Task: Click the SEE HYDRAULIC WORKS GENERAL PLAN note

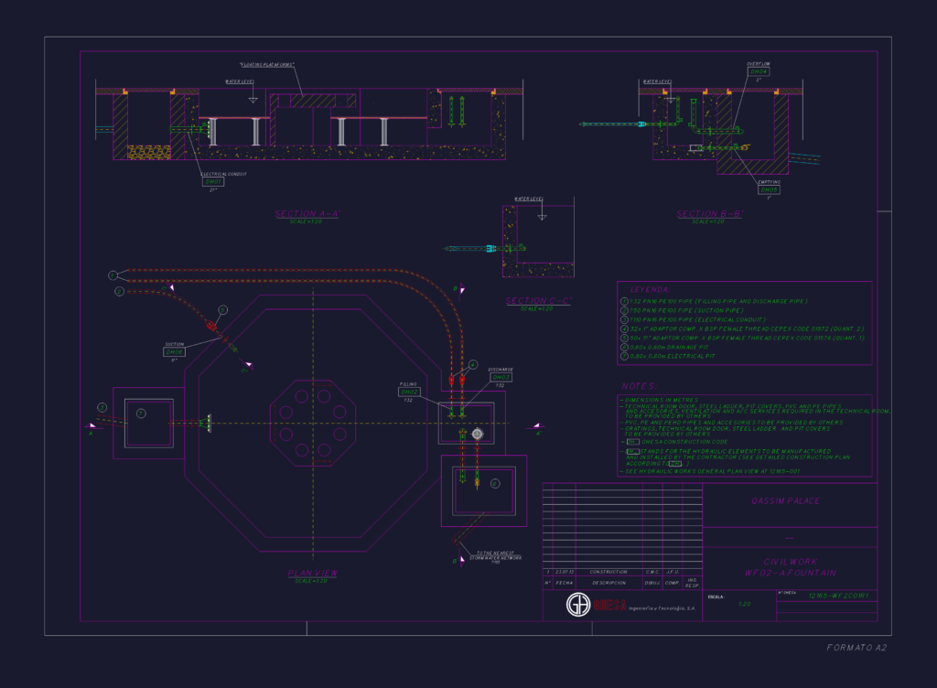Action: 710,471
